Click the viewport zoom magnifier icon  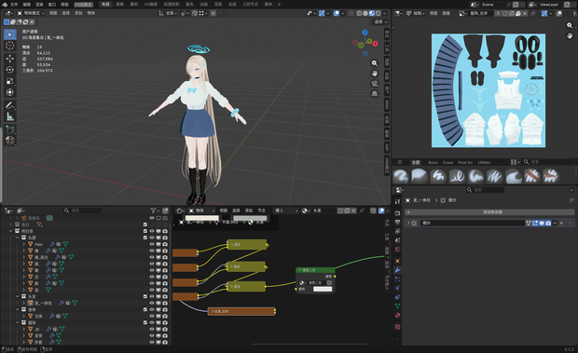375,63
